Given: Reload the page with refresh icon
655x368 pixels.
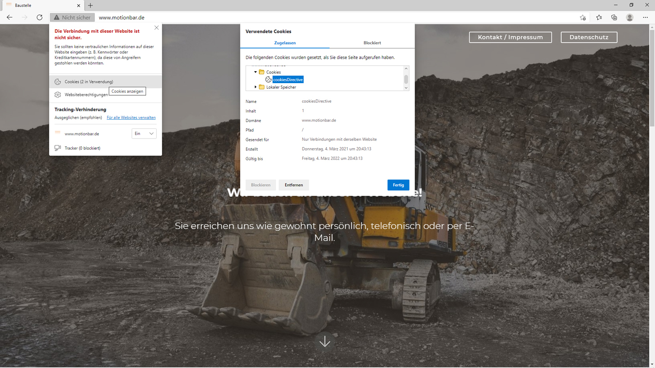Looking at the screenshot, I should (x=40, y=18).
